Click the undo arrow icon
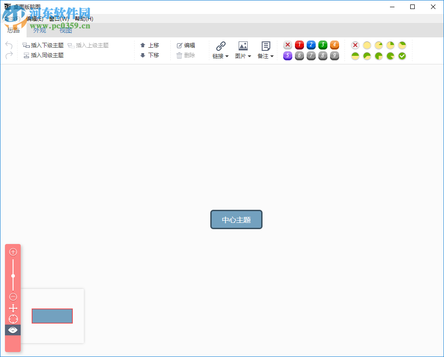 [x=9, y=45]
